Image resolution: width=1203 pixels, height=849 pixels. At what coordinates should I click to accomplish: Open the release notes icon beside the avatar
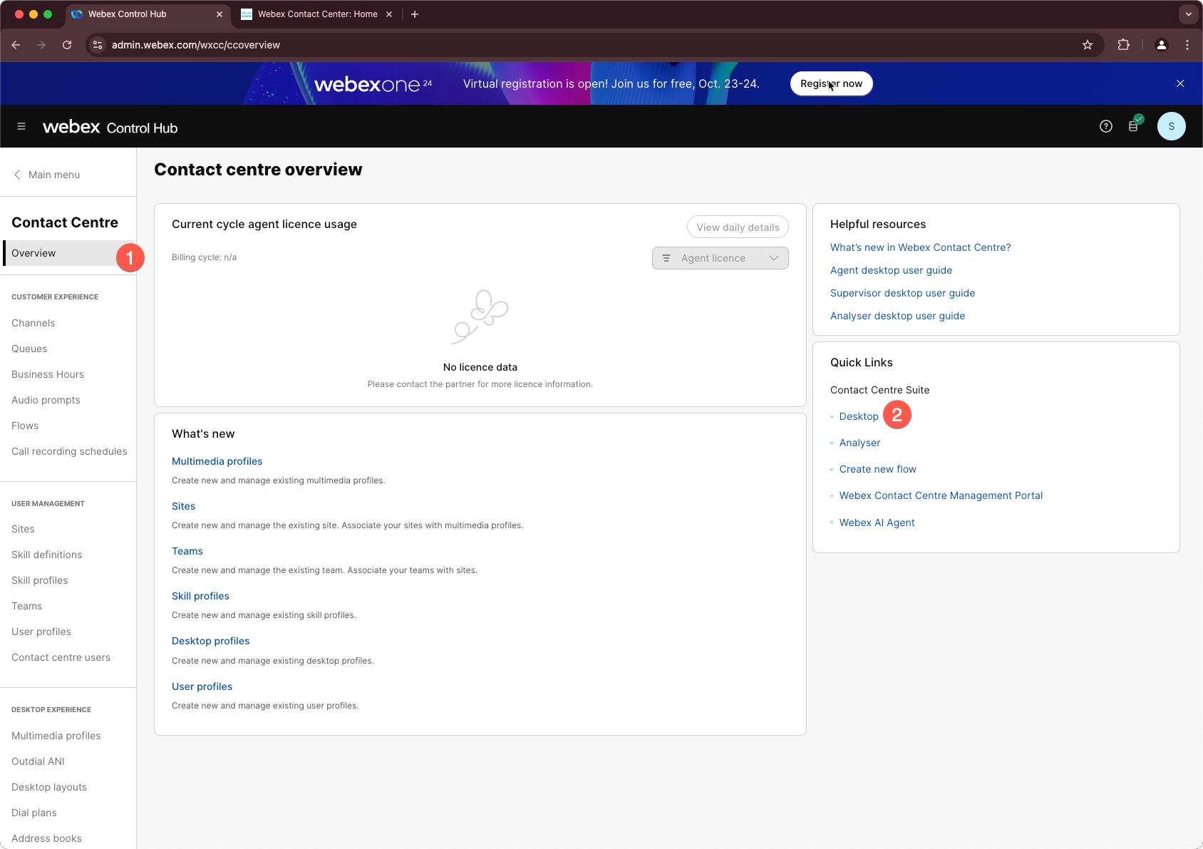(x=1135, y=126)
